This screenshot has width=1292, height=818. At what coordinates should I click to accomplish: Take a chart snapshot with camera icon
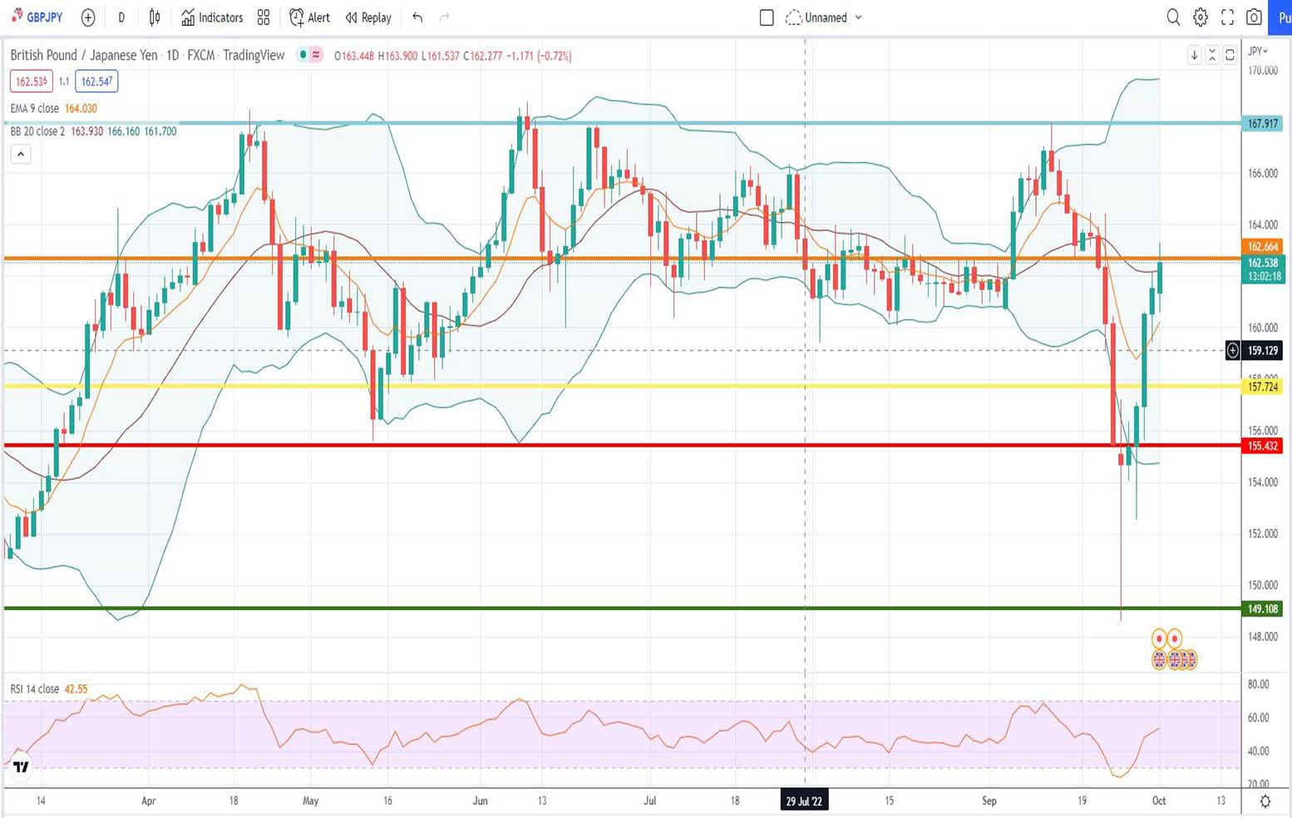pos(1254,17)
